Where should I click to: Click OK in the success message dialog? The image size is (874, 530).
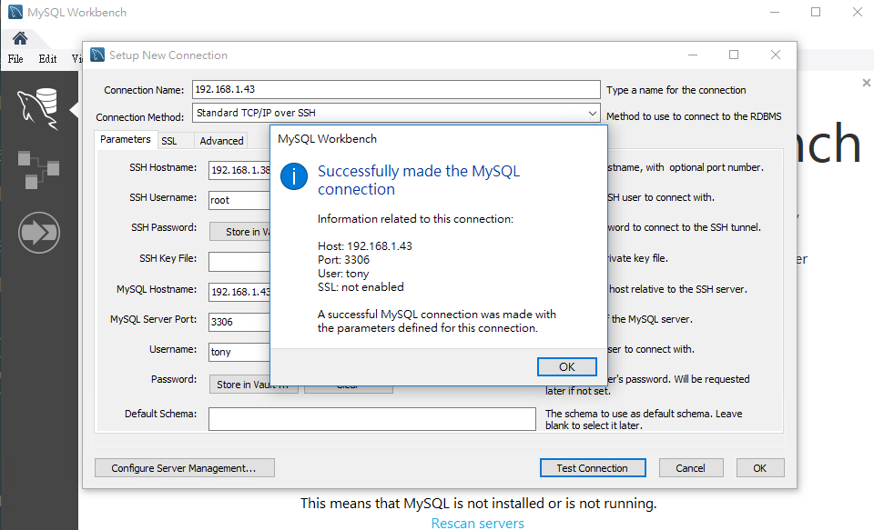567,367
